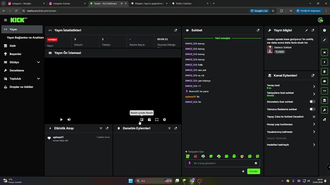330x185 pixels.
Task: Pop out the Kanal Eylemleri panel
Action: pyautogui.click(x=313, y=76)
